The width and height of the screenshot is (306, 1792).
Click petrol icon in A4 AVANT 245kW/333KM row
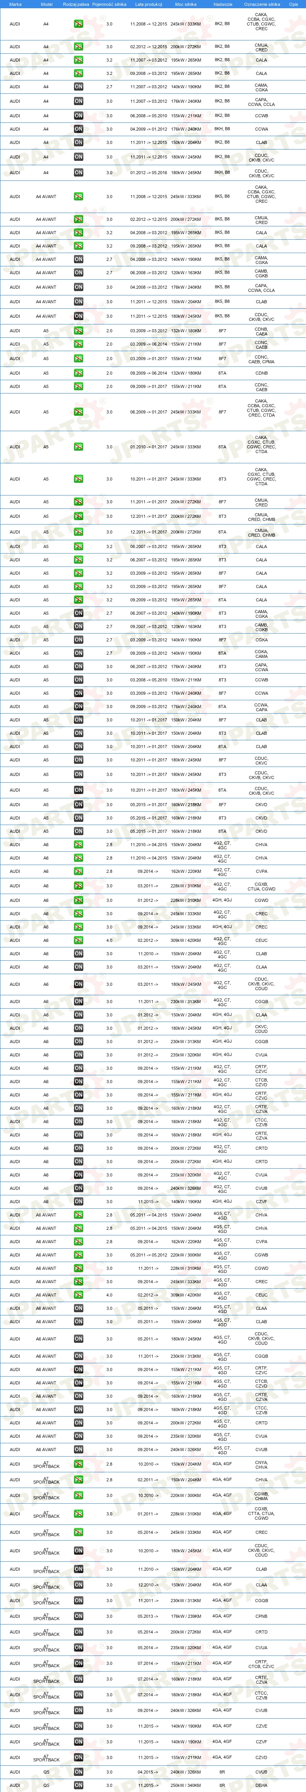pyautogui.click(x=78, y=196)
